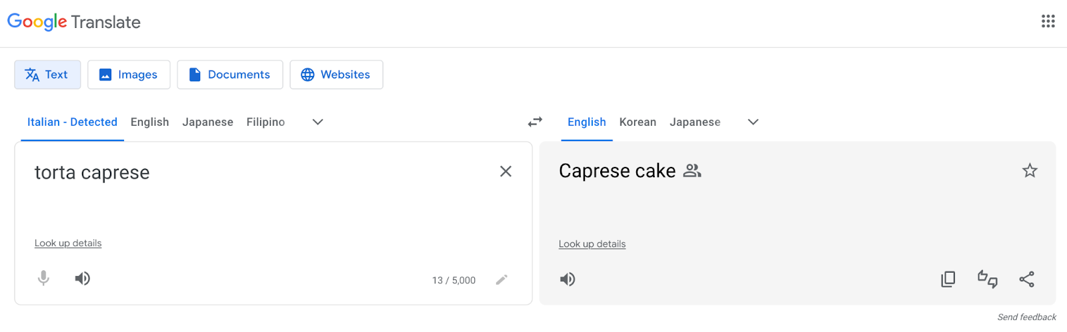The height and width of the screenshot is (332, 1067).
Task: Listen to the English translation
Action: tap(568, 279)
